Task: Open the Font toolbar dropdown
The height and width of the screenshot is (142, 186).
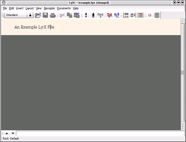Action: (100, 15)
